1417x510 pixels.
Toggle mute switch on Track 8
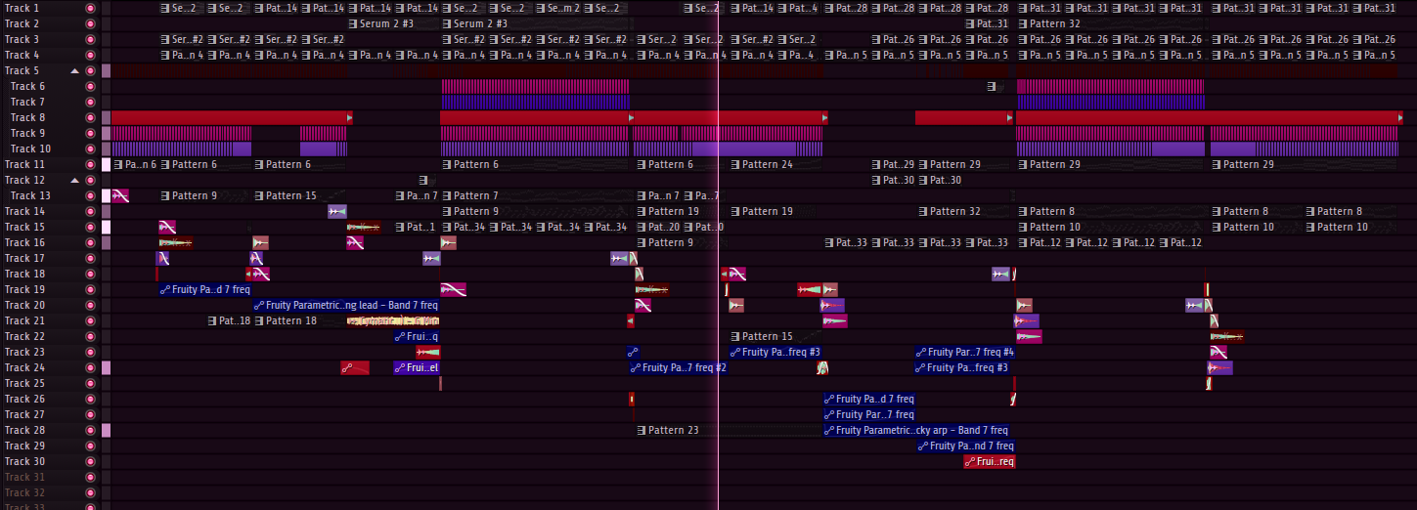coord(91,117)
